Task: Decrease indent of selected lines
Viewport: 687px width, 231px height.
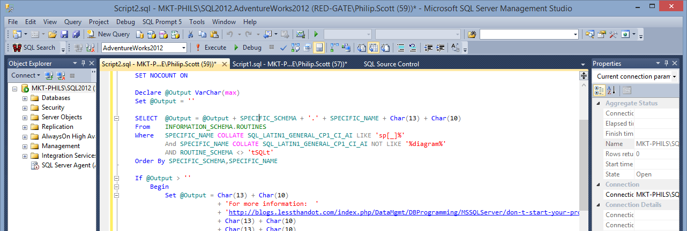Action: point(428,48)
